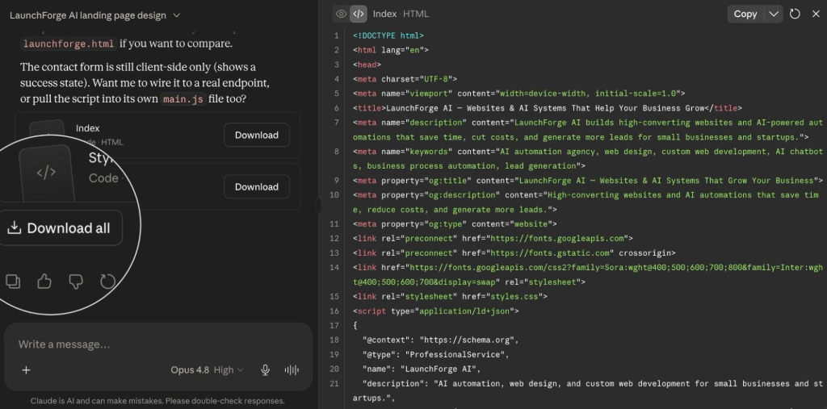Viewport: 827px width, 409px height.
Task: Open the Index file card
Action: pyautogui.click(x=157, y=135)
